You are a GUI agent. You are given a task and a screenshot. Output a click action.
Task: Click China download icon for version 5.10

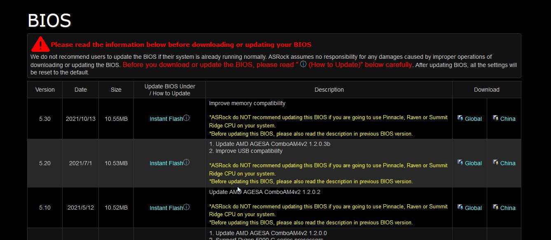496,207
